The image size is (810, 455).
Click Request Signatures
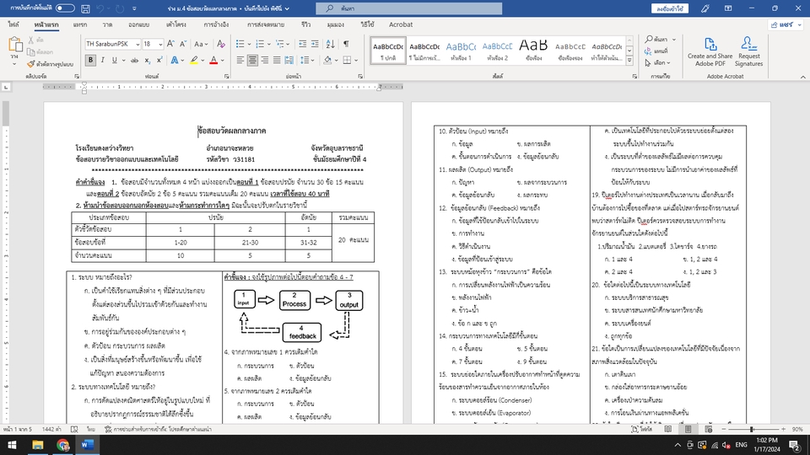(748, 51)
